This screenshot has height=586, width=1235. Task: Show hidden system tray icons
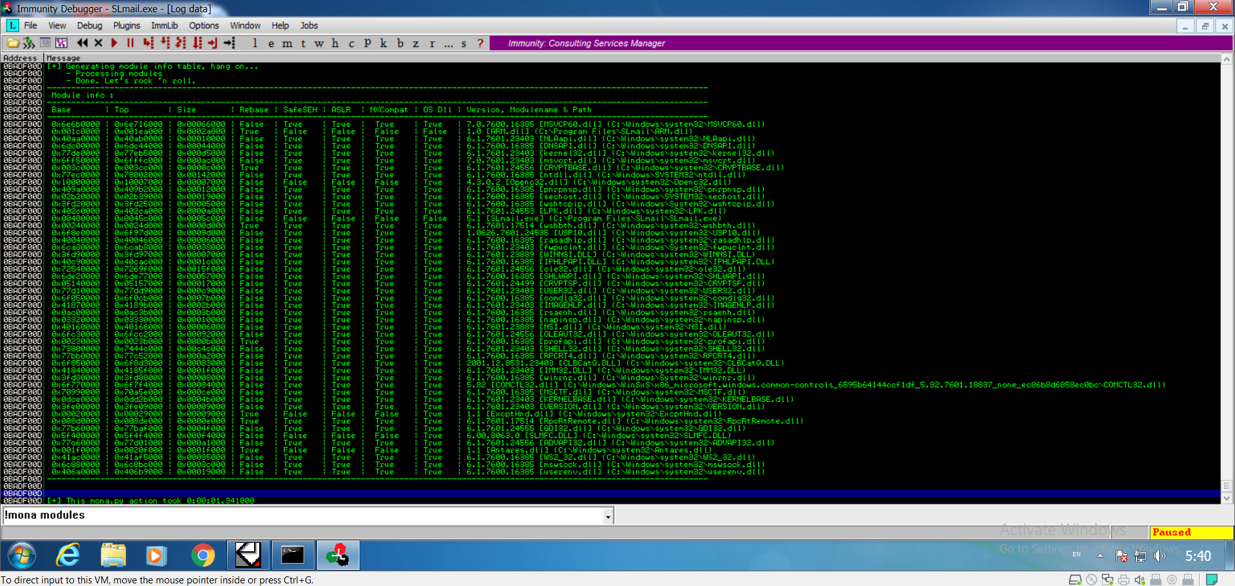click(x=1100, y=555)
